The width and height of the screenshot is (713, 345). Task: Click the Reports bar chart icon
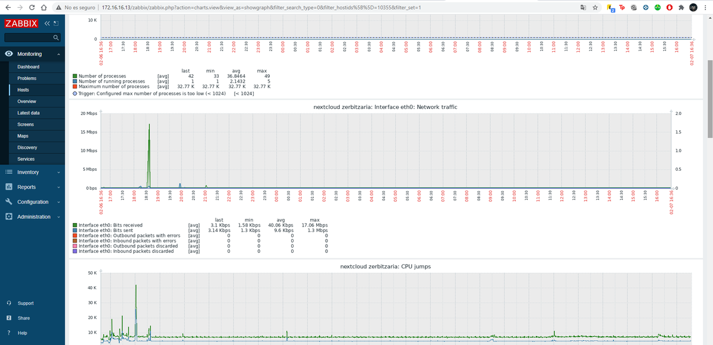pyautogui.click(x=9, y=187)
